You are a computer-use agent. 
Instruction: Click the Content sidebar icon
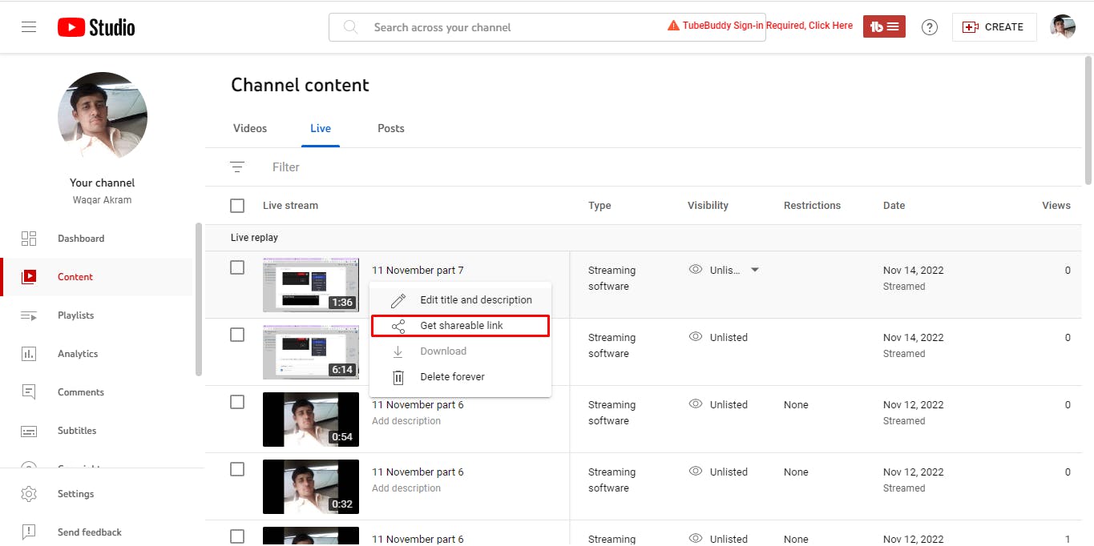point(29,277)
